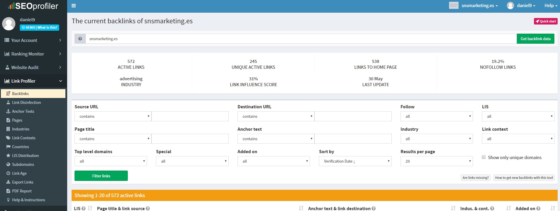This screenshot has height=211, width=560.
Task: Open snsmarketing.es project dropdown in header
Action: click(480, 6)
